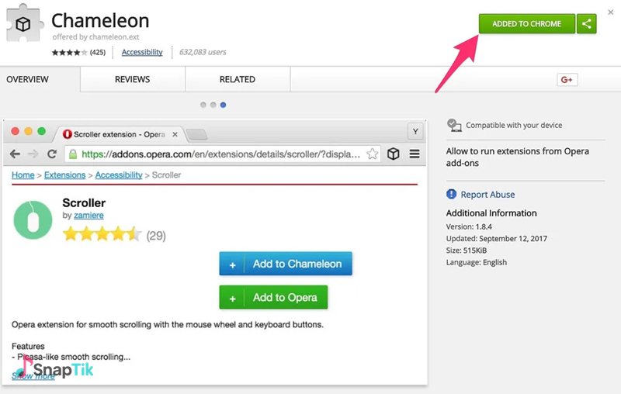Screen dimensions: 621x394
Task: Open the Accessibility category link
Action: click(x=142, y=53)
